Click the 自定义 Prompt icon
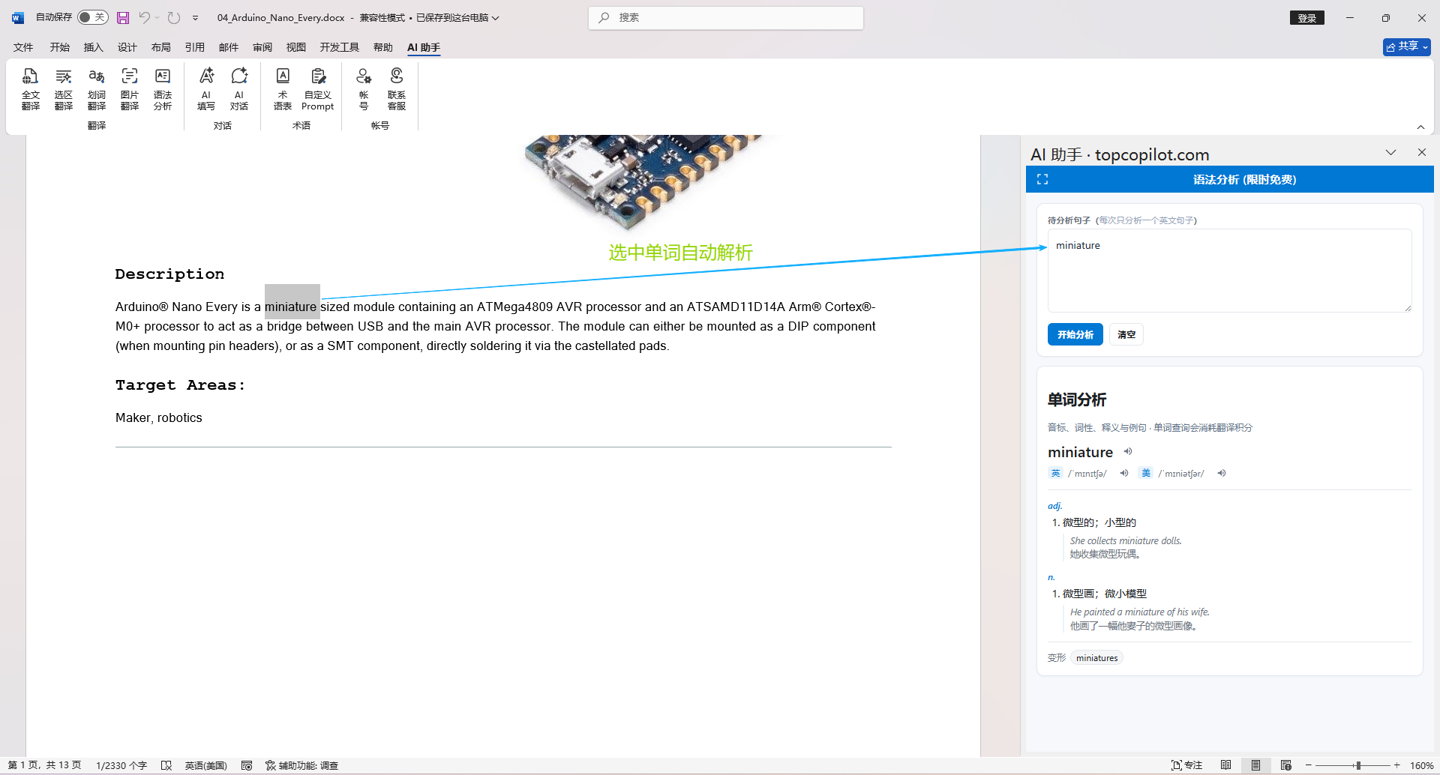 coord(318,88)
